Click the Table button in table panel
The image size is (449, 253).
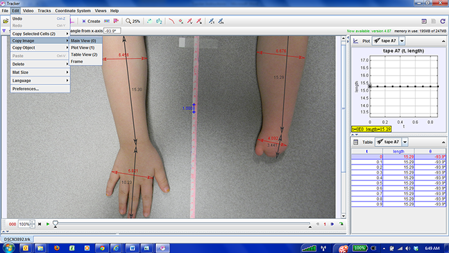click(368, 142)
